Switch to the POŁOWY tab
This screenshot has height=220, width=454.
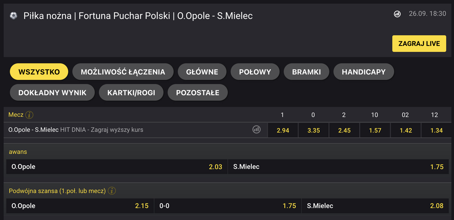click(x=255, y=72)
